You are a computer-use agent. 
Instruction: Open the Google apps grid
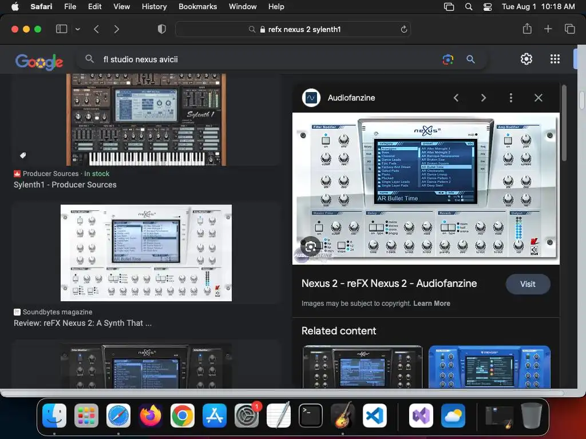(x=555, y=59)
